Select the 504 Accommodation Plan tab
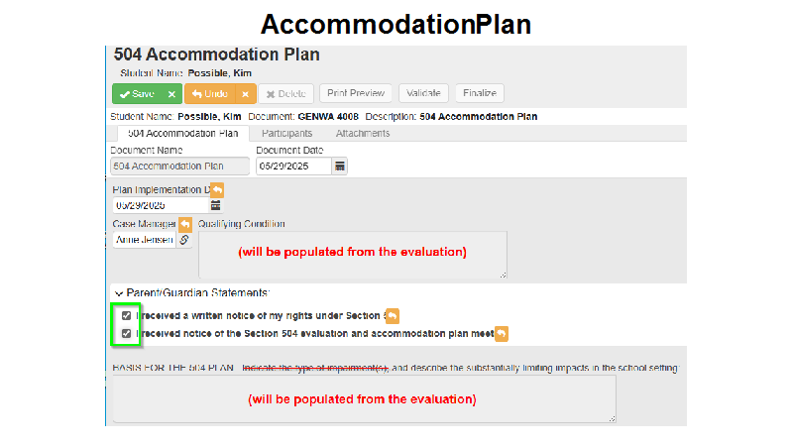793x446 pixels. point(182,134)
